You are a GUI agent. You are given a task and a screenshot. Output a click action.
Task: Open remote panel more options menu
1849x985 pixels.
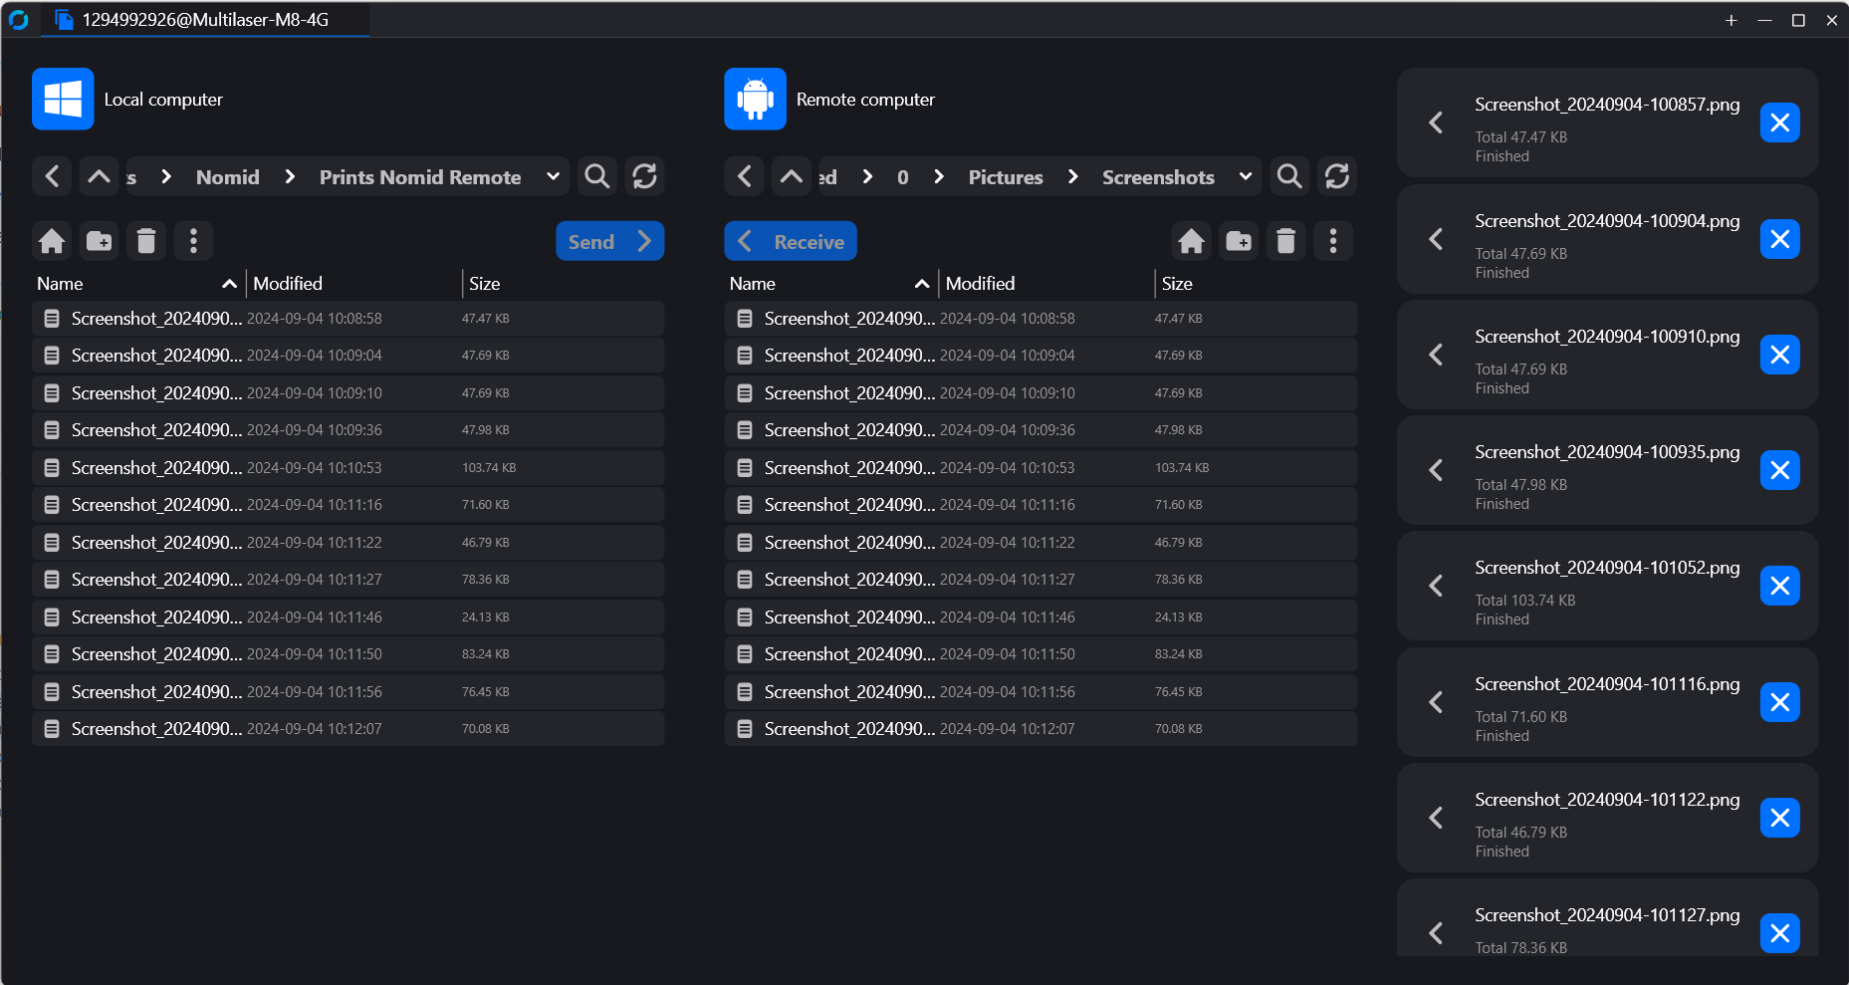pos(1332,241)
